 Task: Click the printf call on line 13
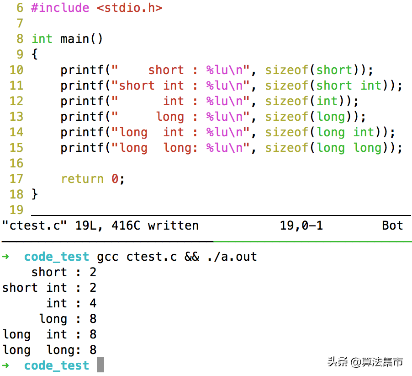[82, 117]
